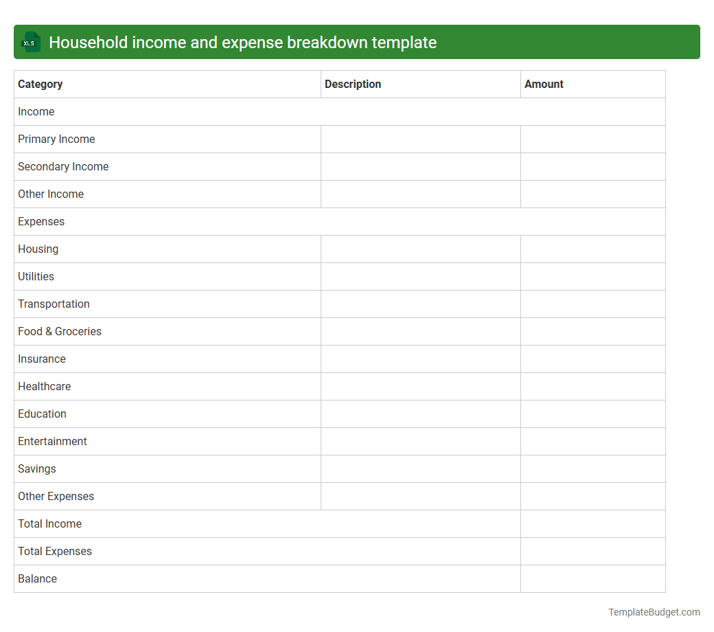
Task: Select the Other Income row
Action: pyautogui.click(x=51, y=194)
